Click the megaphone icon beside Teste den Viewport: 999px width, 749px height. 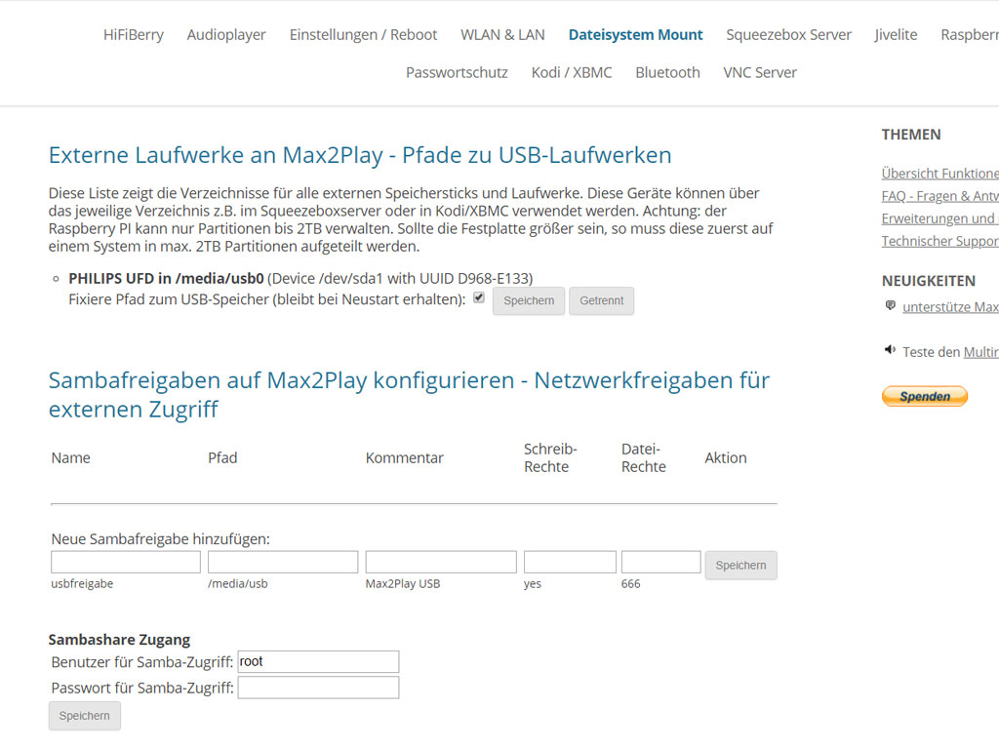tap(890, 350)
